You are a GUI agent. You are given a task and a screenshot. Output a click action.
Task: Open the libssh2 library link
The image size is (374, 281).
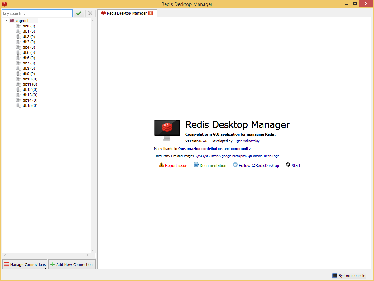click(215, 156)
